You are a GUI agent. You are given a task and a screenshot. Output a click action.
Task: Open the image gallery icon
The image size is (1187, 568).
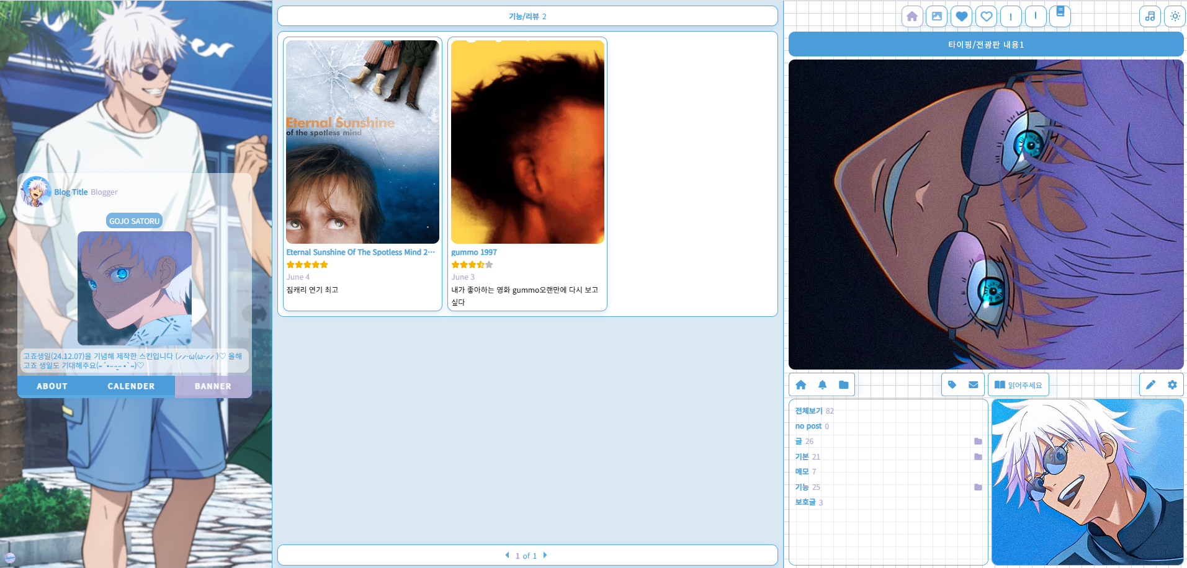(937, 17)
